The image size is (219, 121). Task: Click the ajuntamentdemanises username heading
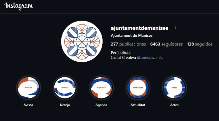[x=140, y=28]
